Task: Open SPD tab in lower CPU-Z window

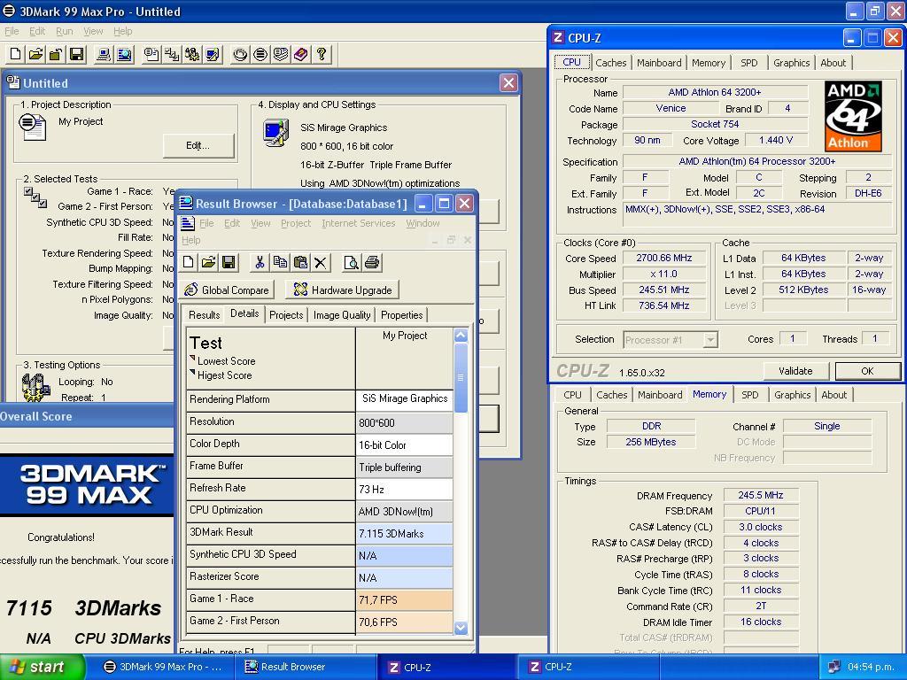Action: [749, 395]
